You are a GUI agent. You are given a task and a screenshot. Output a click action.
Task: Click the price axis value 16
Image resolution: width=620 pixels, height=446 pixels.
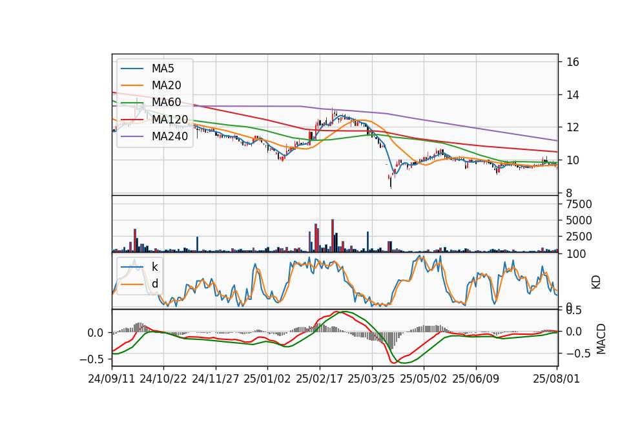(x=573, y=62)
